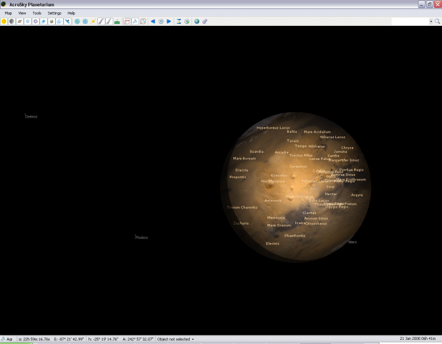The image size is (442, 344).
Task: Open the Settings menu
Action: 54,13
